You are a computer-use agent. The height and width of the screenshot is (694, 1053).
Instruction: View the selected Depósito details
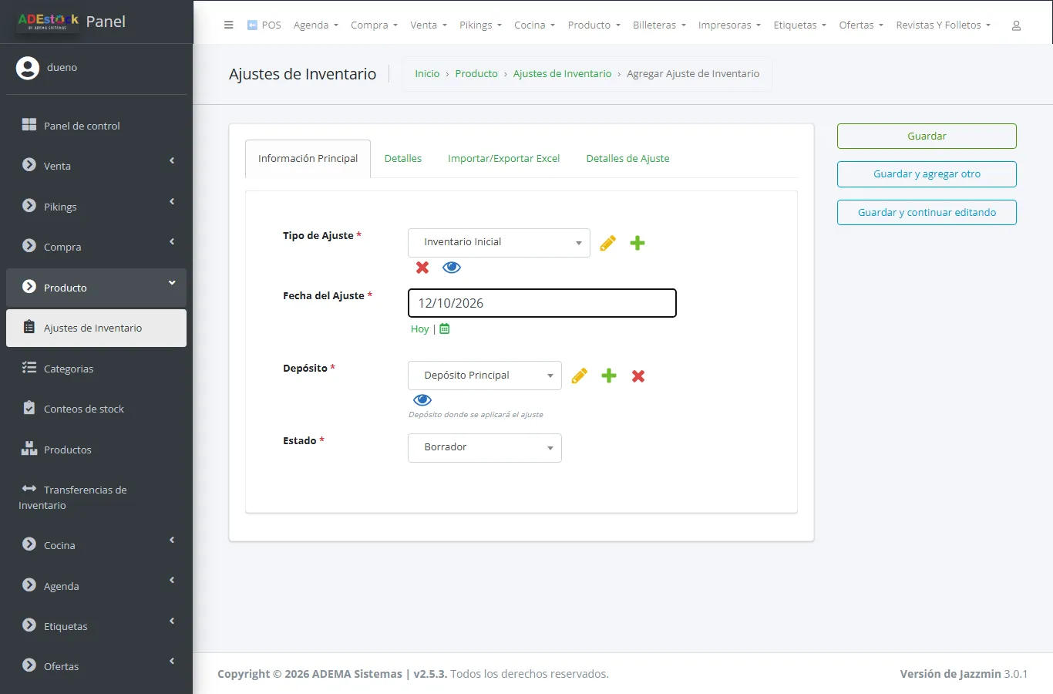(422, 400)
